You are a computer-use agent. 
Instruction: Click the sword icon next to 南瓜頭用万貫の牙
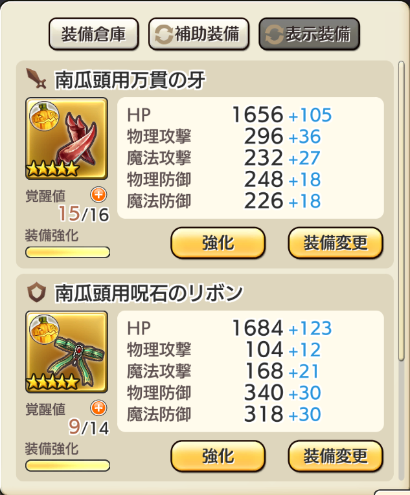pyautogui.click(x=36, y=78)
